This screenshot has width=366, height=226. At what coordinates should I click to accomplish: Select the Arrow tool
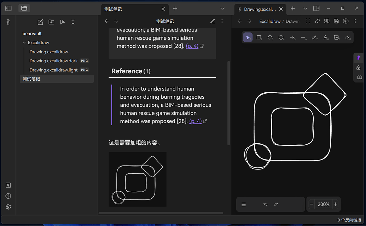292,37
